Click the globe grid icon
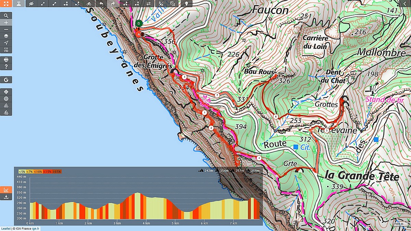The image size is (411, 231). click(x=6, y=99)
